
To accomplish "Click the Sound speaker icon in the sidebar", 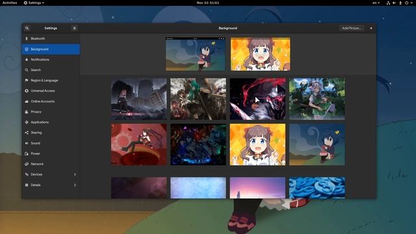I will (27, 143).
